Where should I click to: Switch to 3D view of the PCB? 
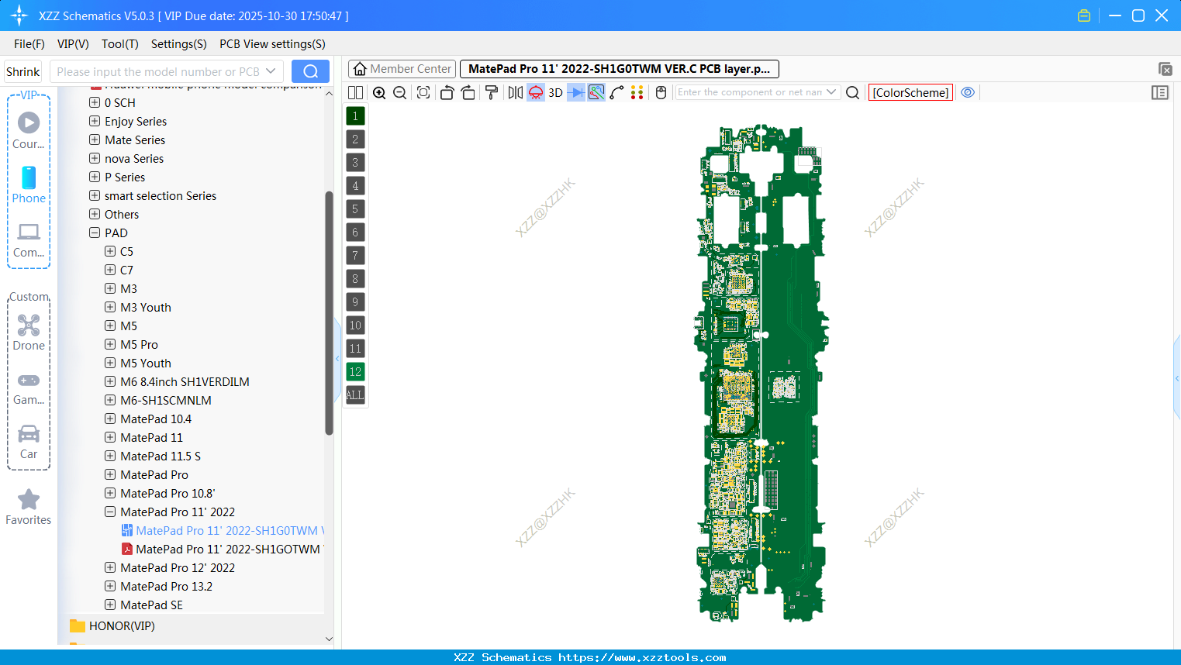[x=555, y=93]
